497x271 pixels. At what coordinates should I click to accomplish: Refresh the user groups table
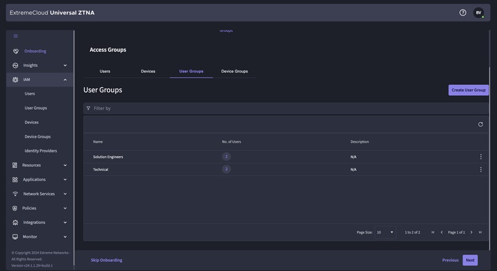tap(480, 124)
